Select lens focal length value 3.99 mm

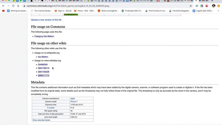[74, 117]
